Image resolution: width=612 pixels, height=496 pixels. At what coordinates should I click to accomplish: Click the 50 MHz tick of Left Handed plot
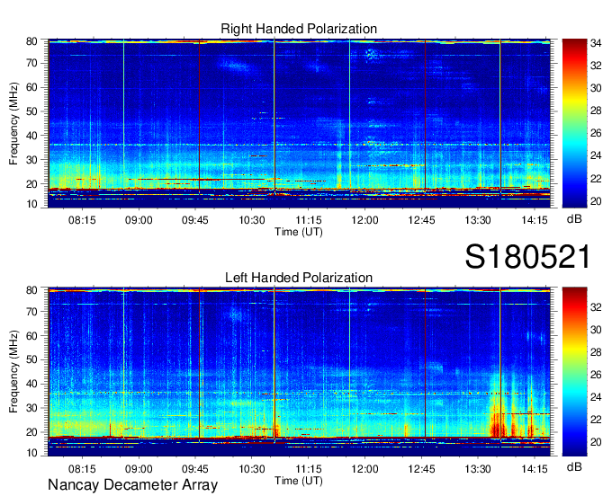tap(31, 359)
